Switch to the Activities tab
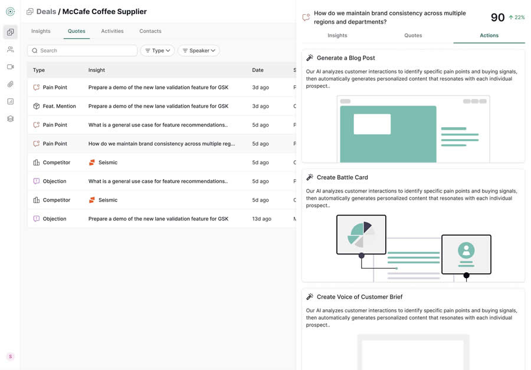The width and height of the screenshot is (531, 370). 112,31
